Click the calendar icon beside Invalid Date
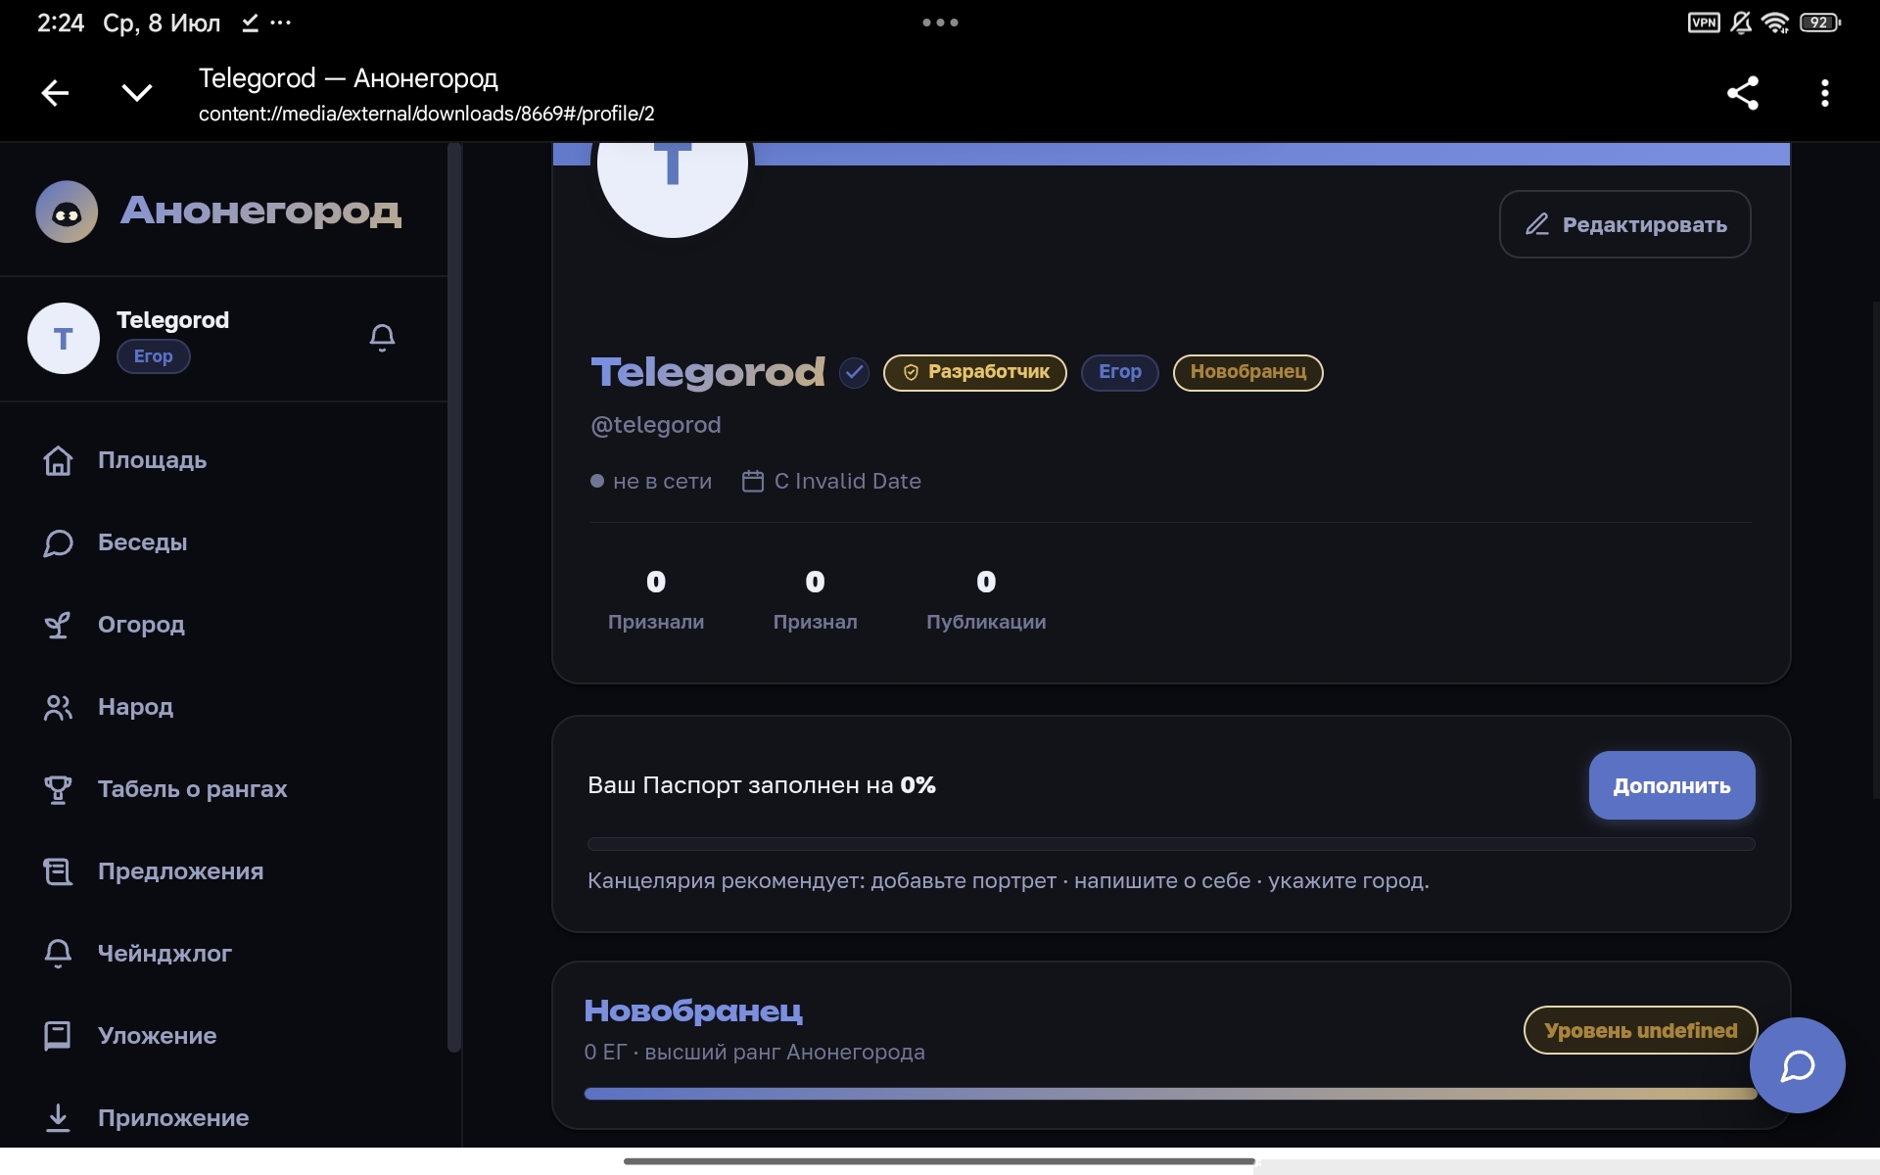 tap(752, 481)
